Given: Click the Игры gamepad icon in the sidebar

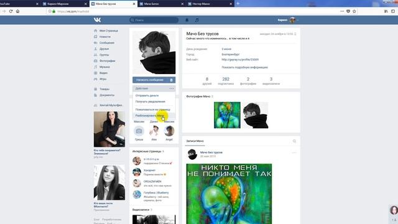Looking at the screenshot, I should [95, 79].
